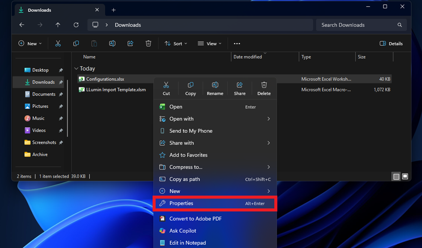Click the Share icon in the toolbar
The width and height of the screenshot is (422, 248).
click(x=130, y=44)
